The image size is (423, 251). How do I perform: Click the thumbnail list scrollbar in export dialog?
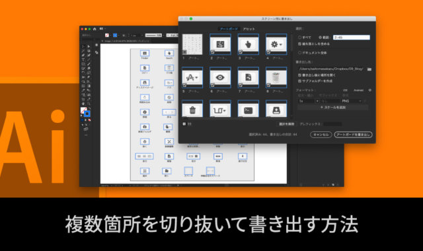coord(291,43)
